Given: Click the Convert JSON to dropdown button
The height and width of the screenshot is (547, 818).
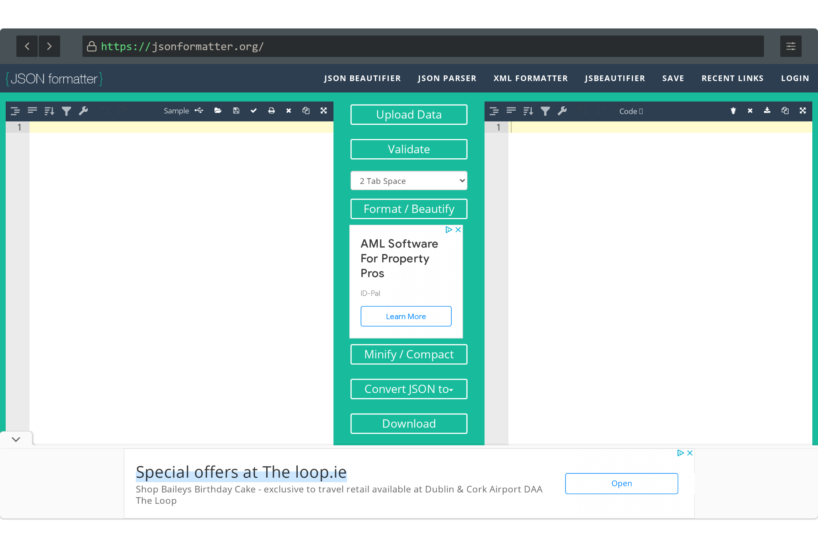Looking at the screenshot, I should coord(409,389).
